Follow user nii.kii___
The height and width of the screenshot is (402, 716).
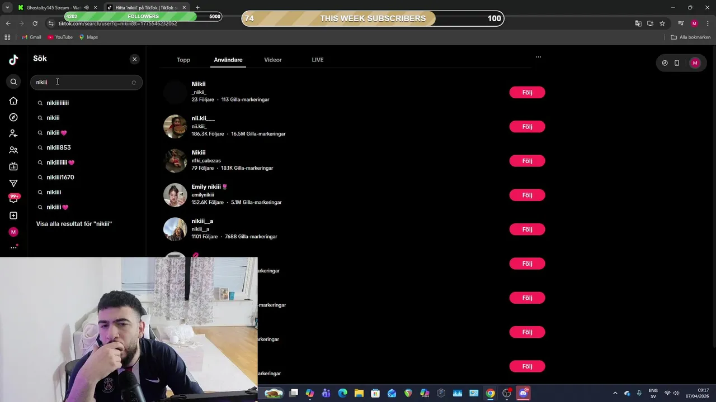click(x=527, y=127)
